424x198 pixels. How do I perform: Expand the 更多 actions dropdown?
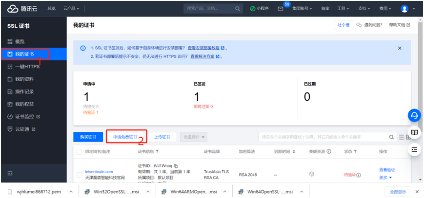click(x=385, y=178)
